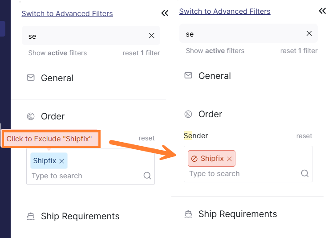The height and width of the screenshot is (238, 328).
Task: Expand Ship Requirements section in right panel
Action: (x=237, y=214)
